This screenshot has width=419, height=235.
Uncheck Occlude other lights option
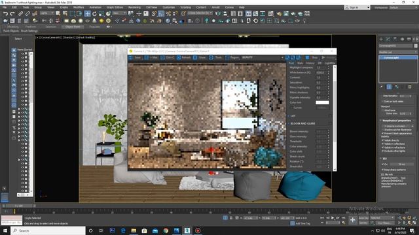[382, 151]
